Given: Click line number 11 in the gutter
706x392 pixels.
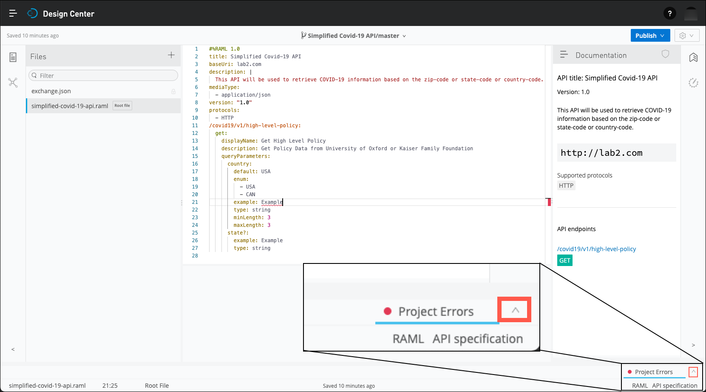Looking at the screenshot, I should point(195,126).
